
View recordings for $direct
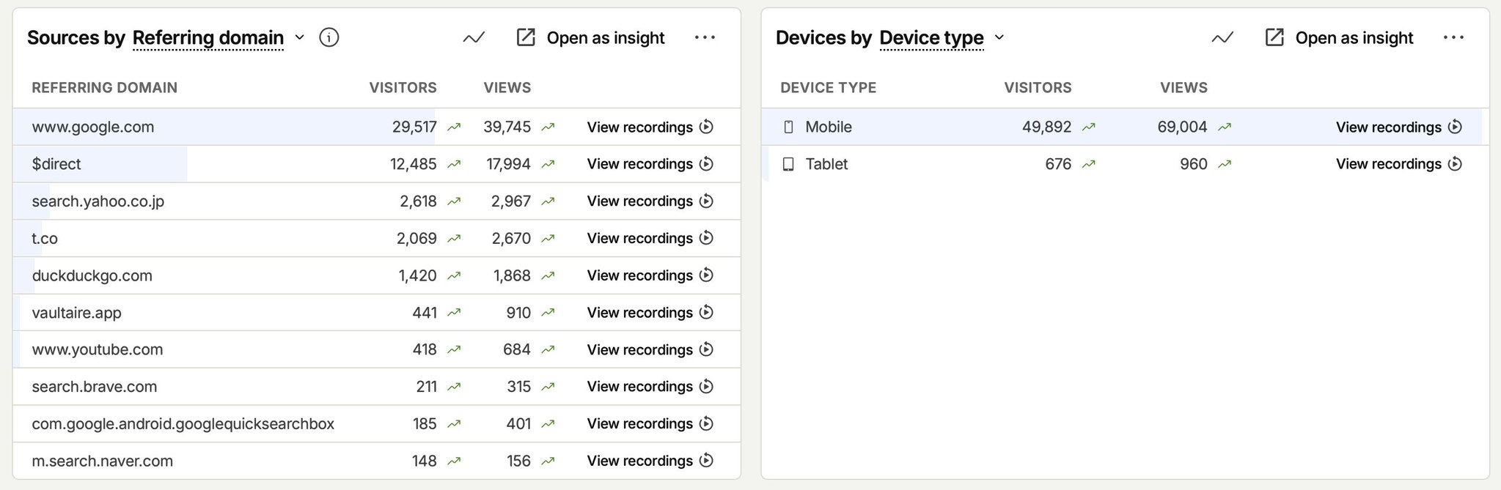(650, 164)
